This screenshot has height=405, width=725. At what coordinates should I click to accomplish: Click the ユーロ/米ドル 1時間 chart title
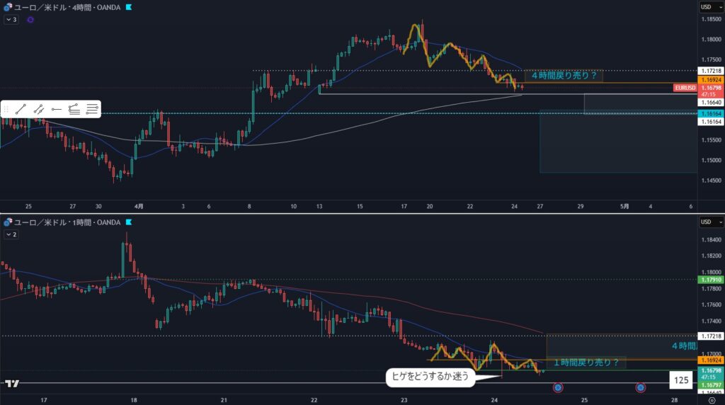click(64, 223)
